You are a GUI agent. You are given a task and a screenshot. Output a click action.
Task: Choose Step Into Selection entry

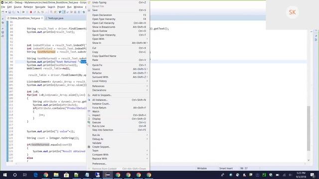click(118, 130)
